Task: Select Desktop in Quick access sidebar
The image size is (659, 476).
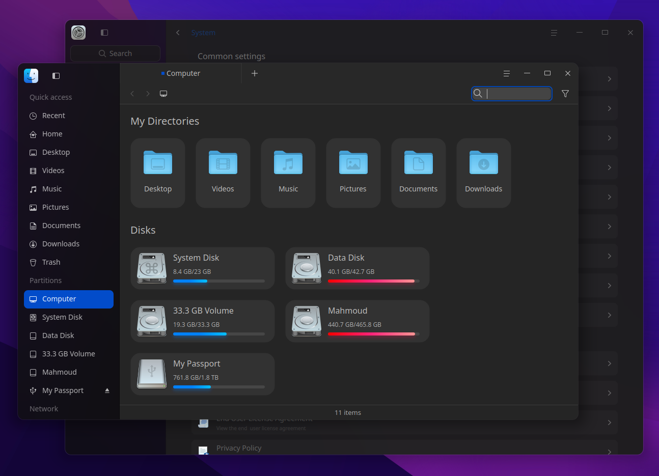Action: (69, 152)
